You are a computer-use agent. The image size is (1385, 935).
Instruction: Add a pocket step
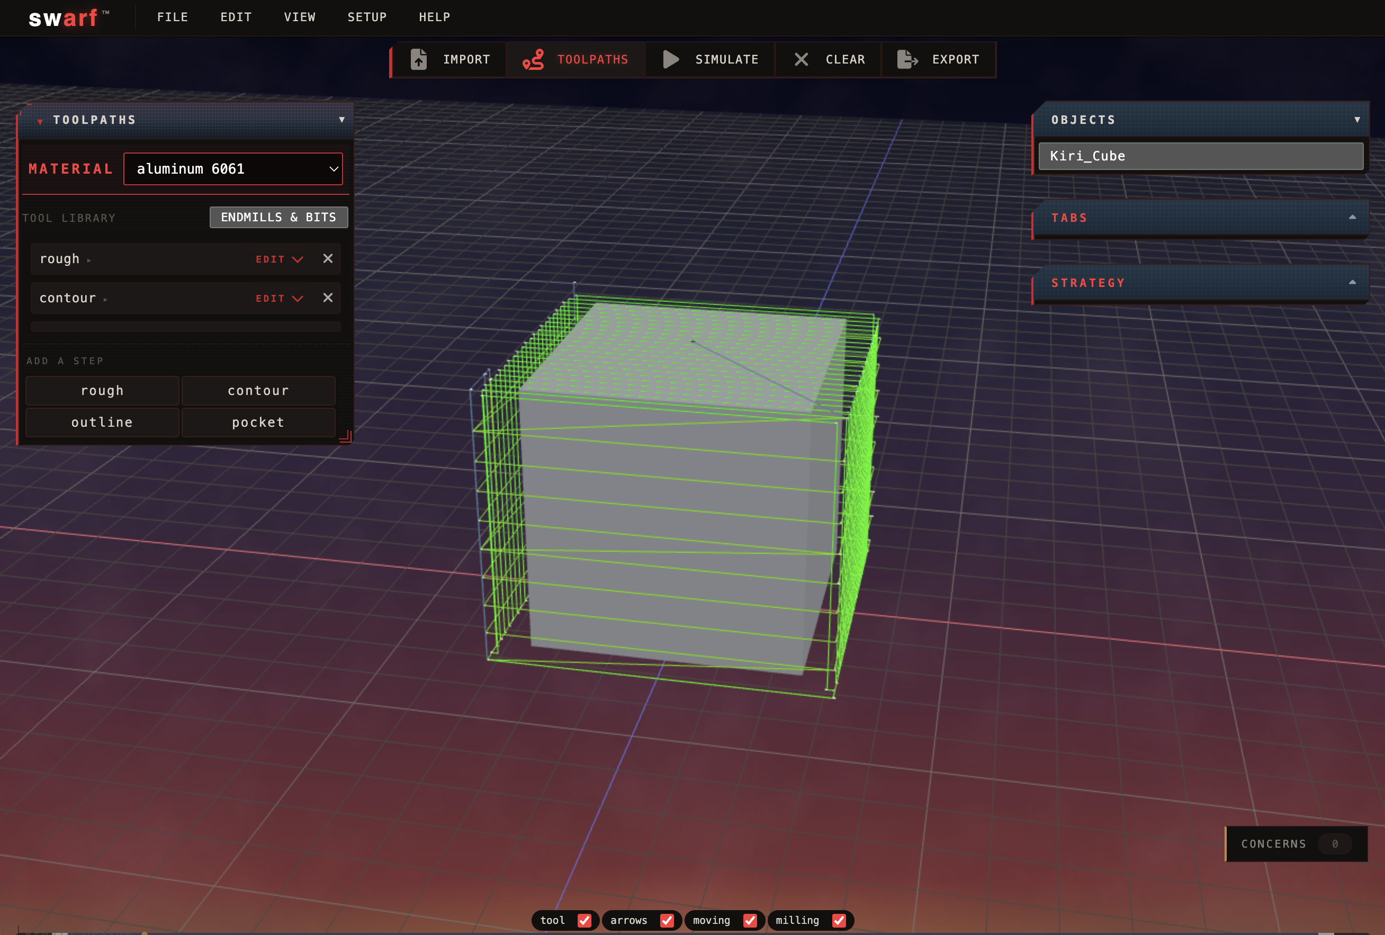pos(258,422)
